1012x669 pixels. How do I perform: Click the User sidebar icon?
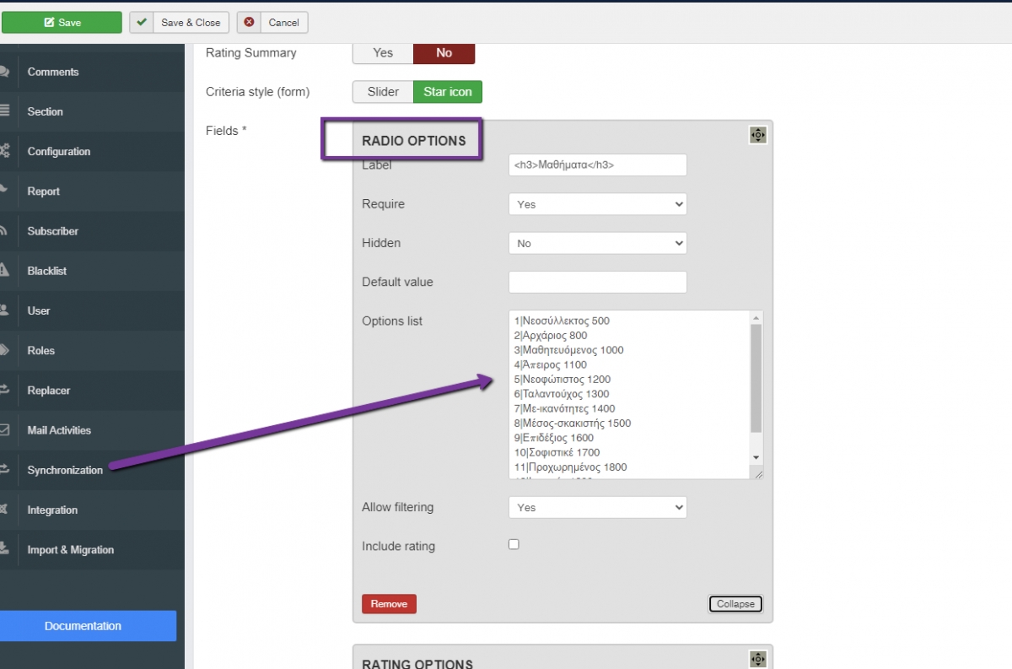coord(5,310)
